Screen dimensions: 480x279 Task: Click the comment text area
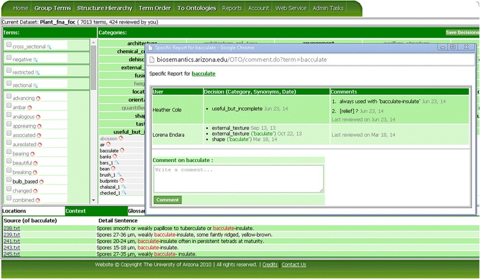click(238, 179)
